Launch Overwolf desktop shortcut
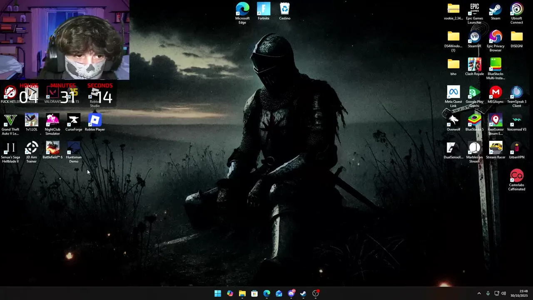Screen dimensions: 533x300 (x=453, y=122)
